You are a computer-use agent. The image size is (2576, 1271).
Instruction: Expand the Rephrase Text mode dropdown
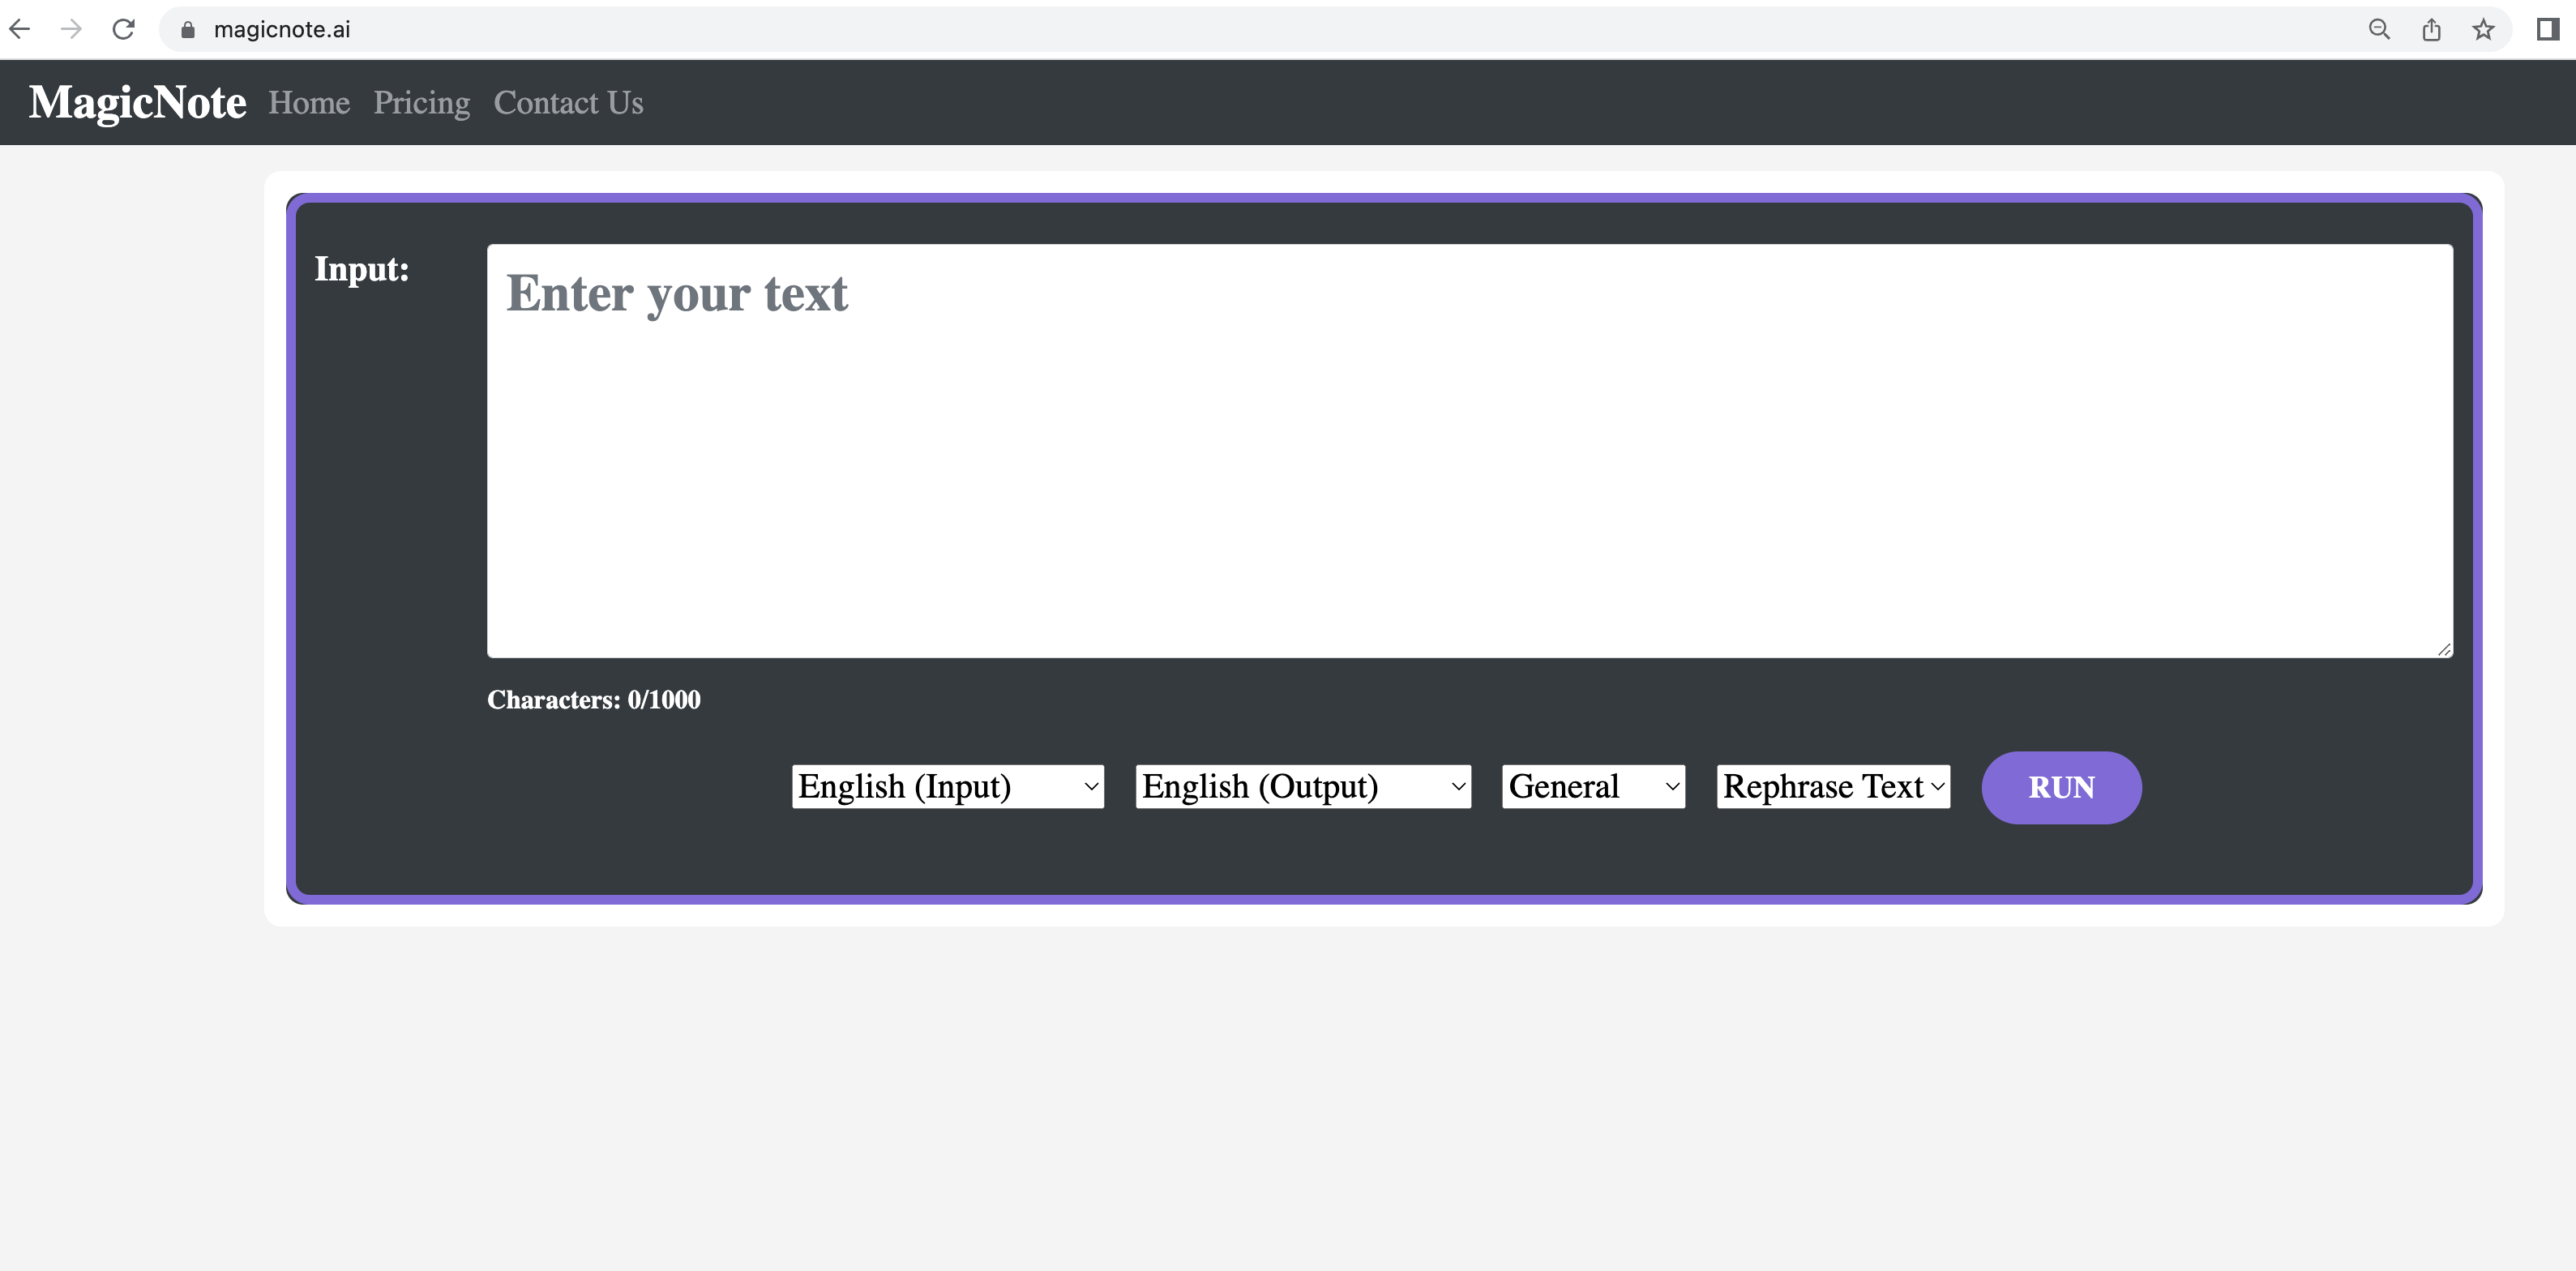click(1833, 786)
